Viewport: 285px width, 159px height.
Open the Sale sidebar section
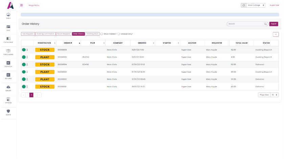point(8,28)
